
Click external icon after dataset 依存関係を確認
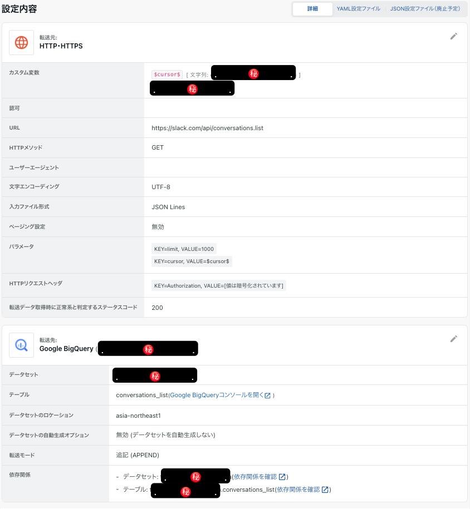282,477
